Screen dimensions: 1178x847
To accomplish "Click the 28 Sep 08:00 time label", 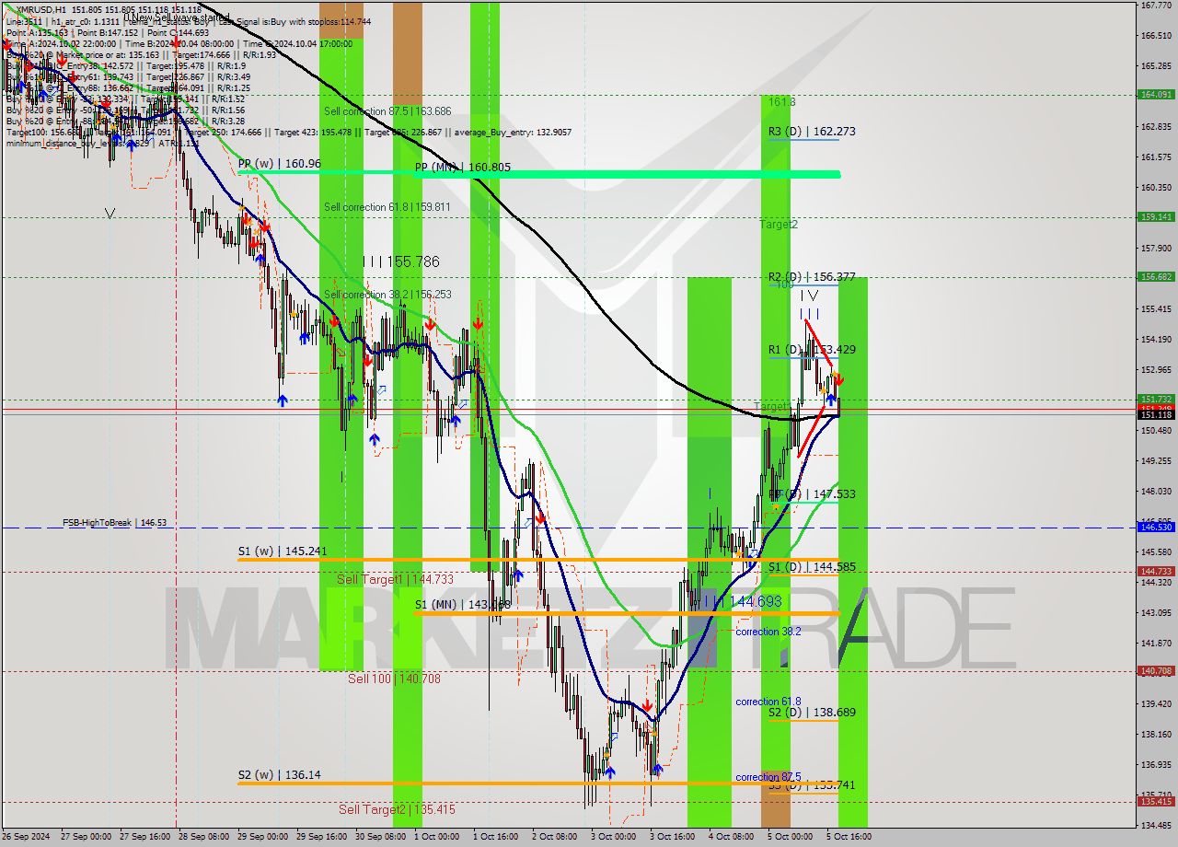I will (x=202, y=837).
